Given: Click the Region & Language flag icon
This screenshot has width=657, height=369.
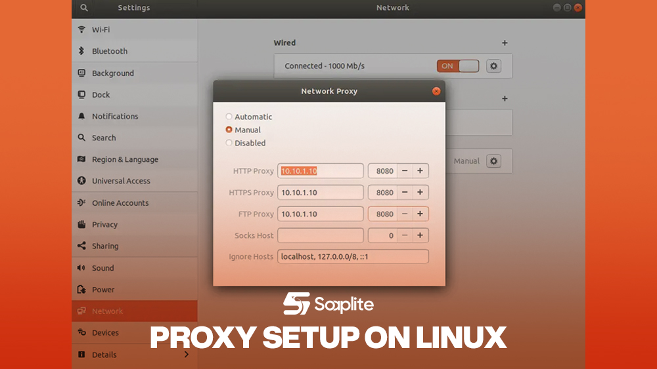Looking at the screenshot, I should coord(81,159).
